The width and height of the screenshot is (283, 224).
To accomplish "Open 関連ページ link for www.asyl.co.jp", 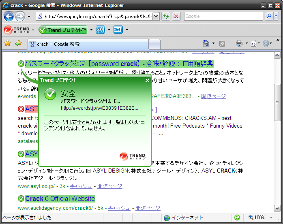I will point(110,186).
